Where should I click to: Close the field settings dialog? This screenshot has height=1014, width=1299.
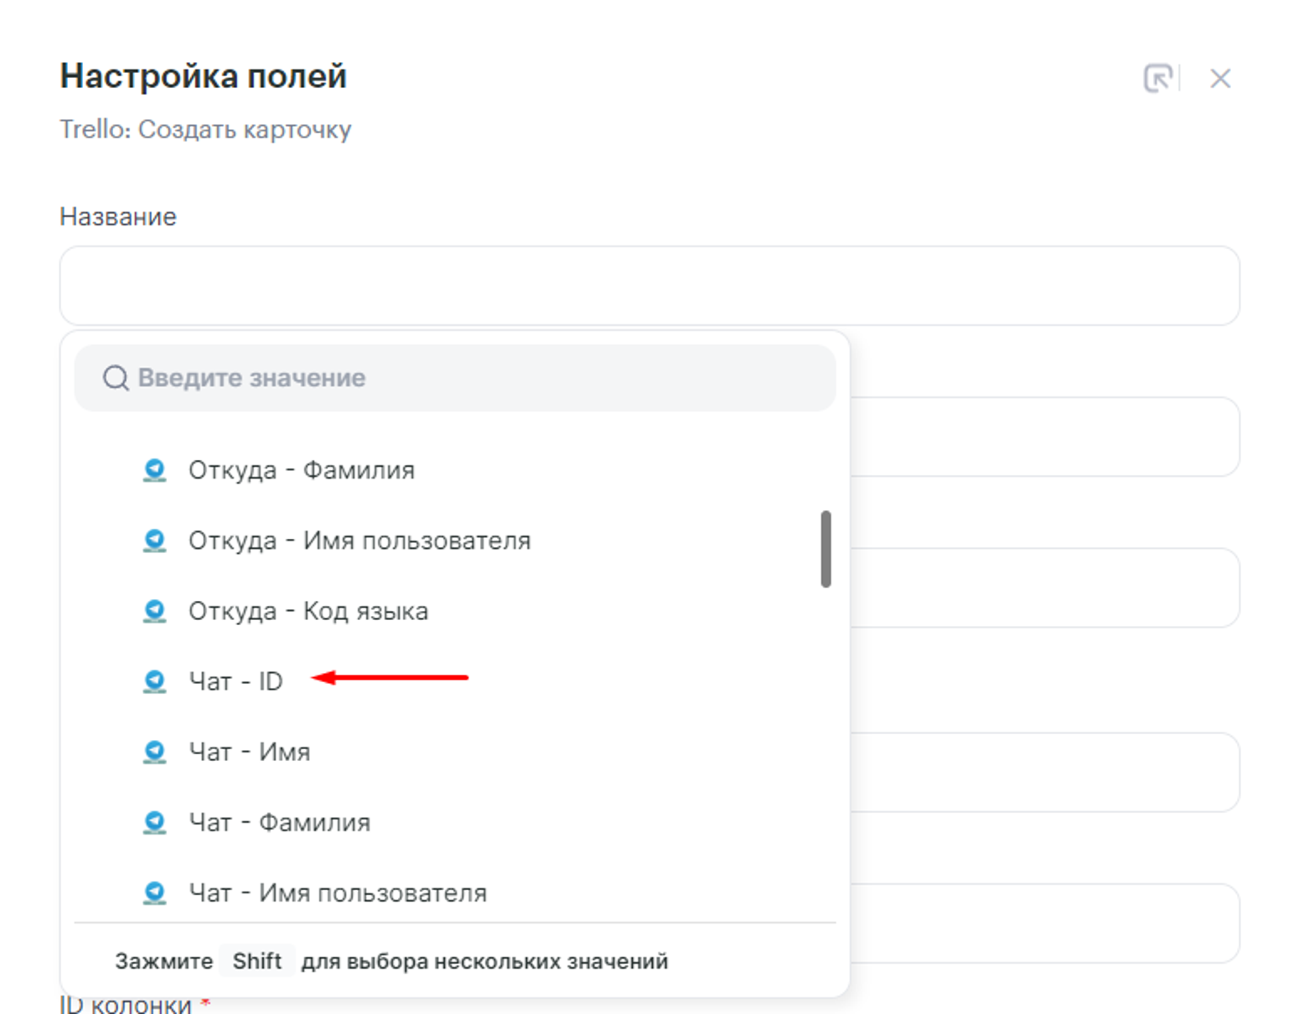[x=1219, y=79]
